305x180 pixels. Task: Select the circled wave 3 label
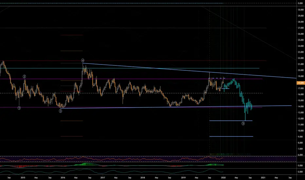[61, 111]
